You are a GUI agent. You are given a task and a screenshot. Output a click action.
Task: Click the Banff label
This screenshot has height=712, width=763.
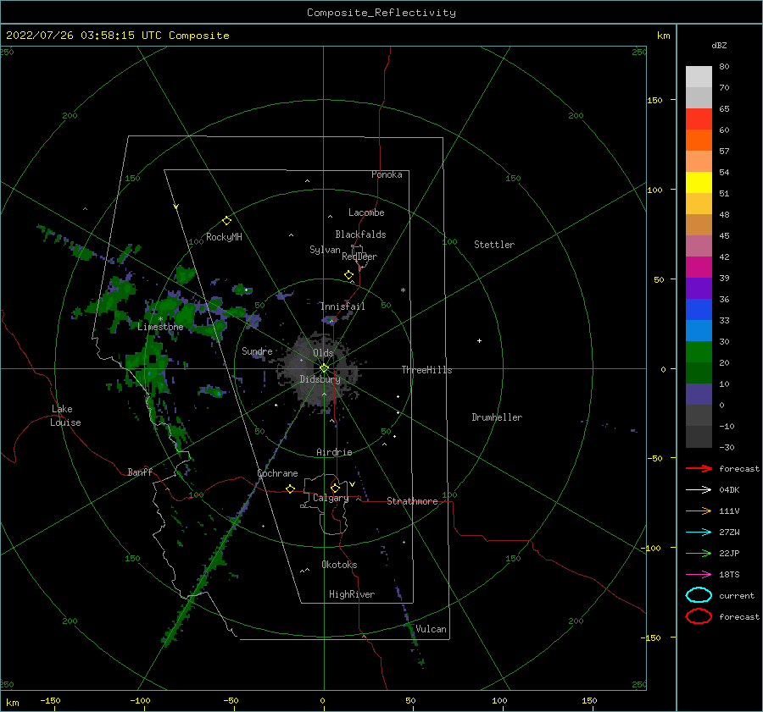tap(140, 472)
